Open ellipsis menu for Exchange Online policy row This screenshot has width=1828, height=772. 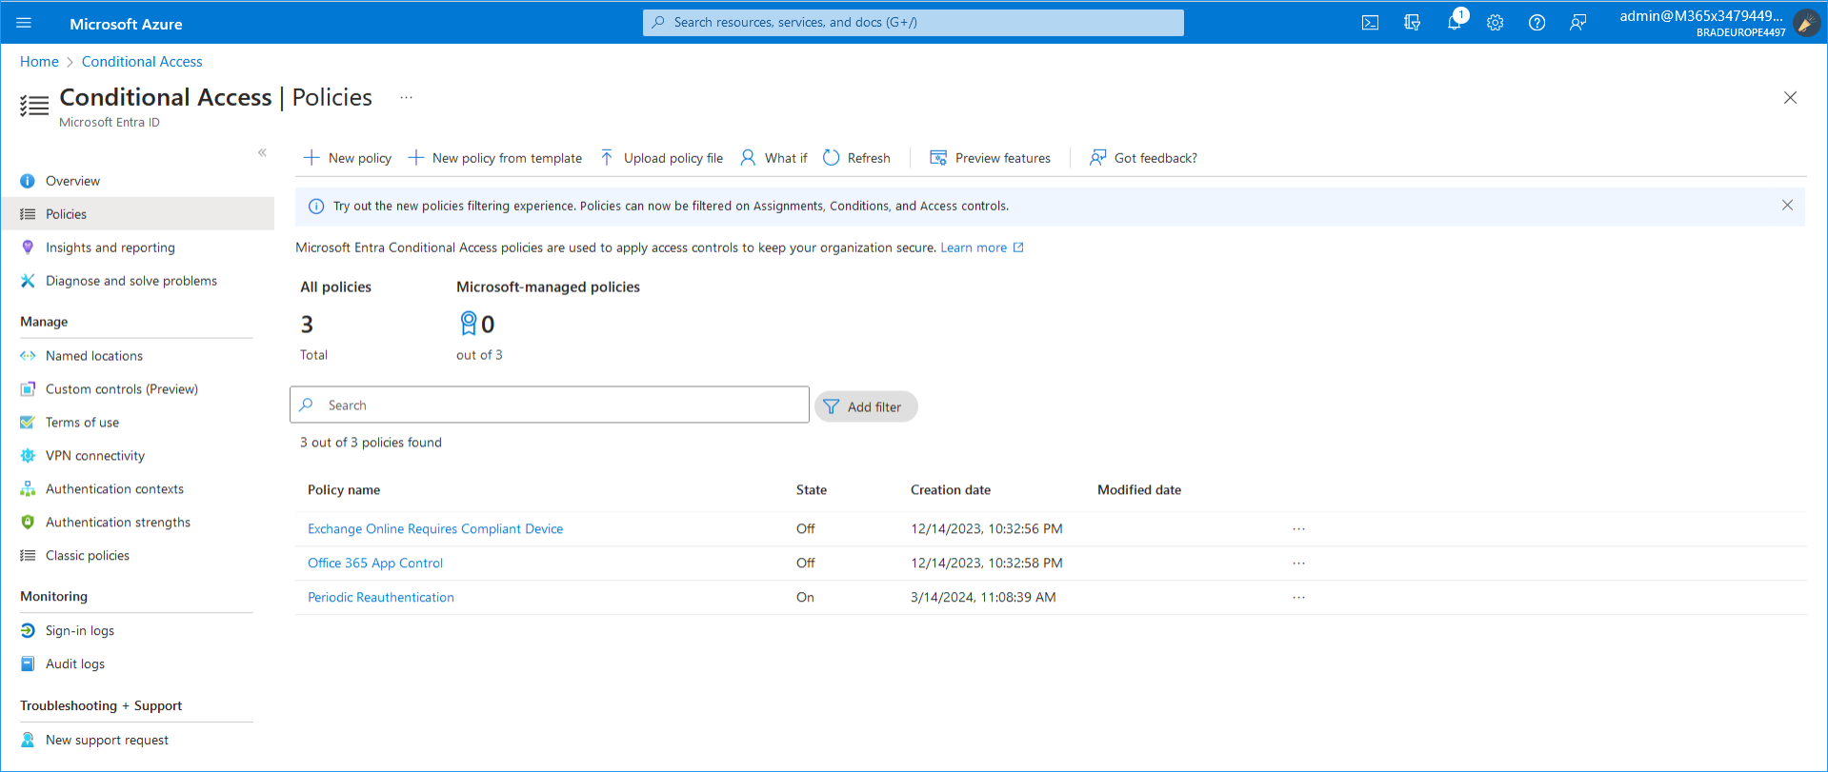point(1298,529)
